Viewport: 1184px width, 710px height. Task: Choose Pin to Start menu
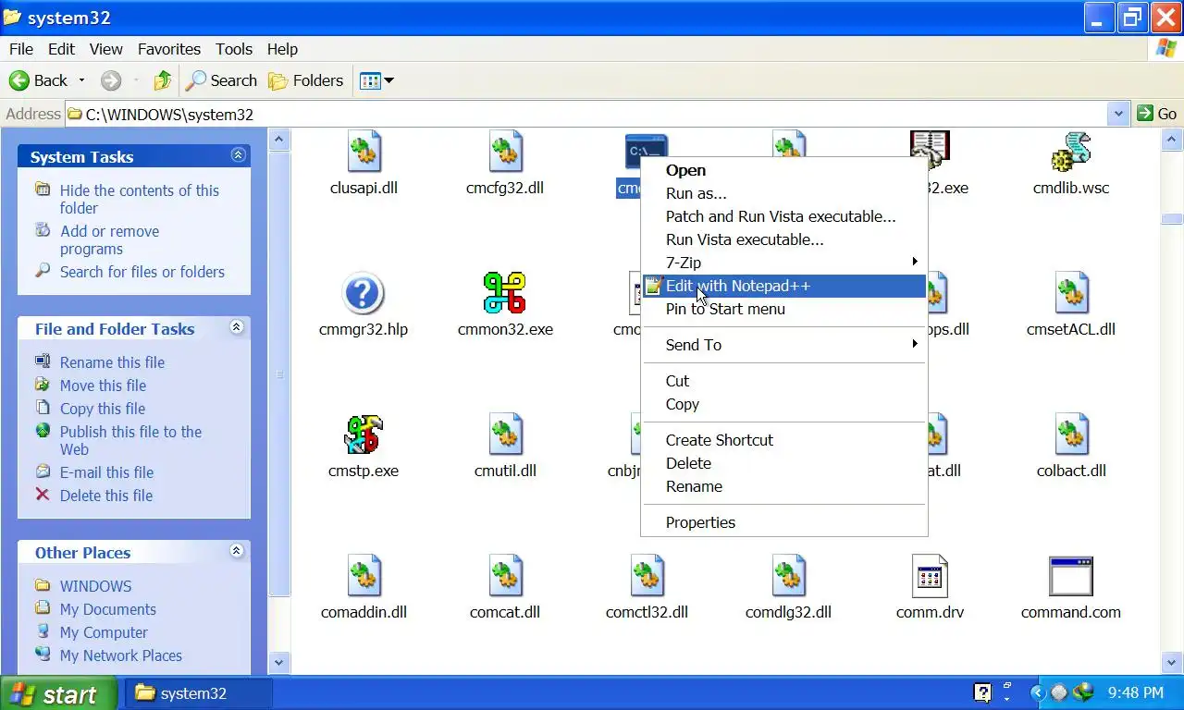(784, 309)
